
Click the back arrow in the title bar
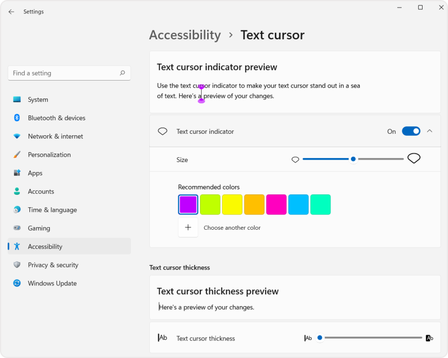coord(11,11)
